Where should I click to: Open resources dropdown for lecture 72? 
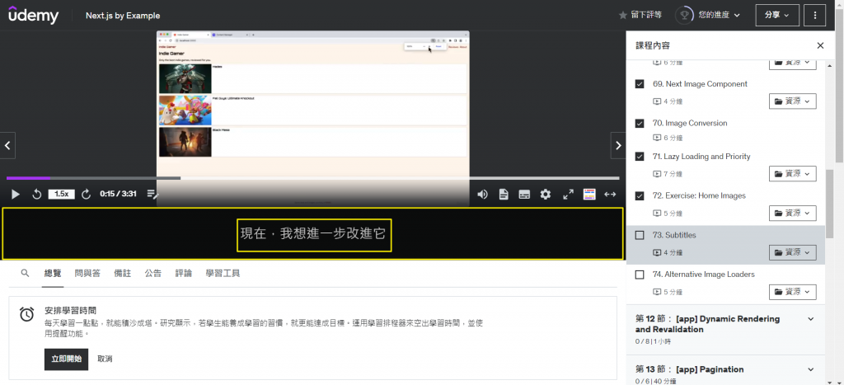pos(792,214)
